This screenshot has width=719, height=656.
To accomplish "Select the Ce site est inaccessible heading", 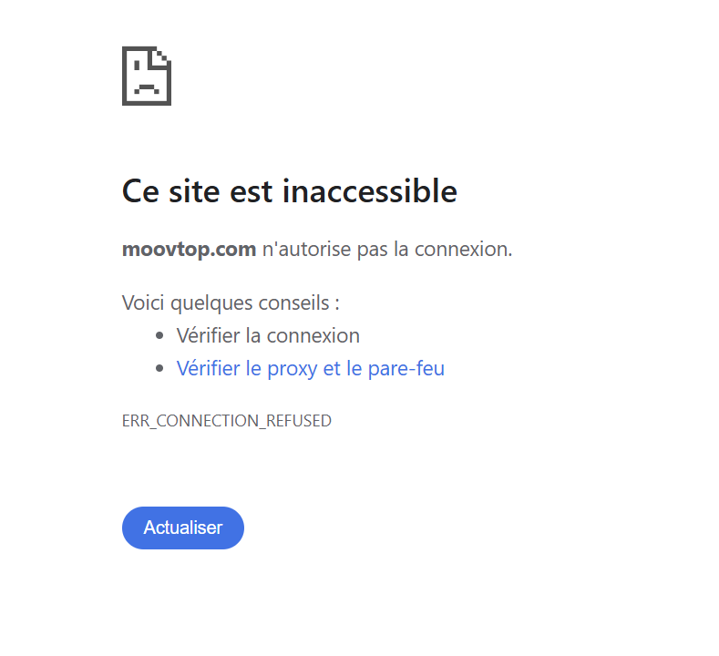I will (290, 190).
